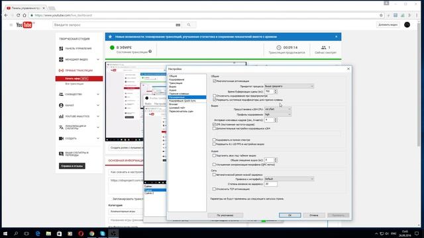Click the Прямые трансляции live streaming icon
This screenshot has height=238, width=424.
(x=61, y=71)
